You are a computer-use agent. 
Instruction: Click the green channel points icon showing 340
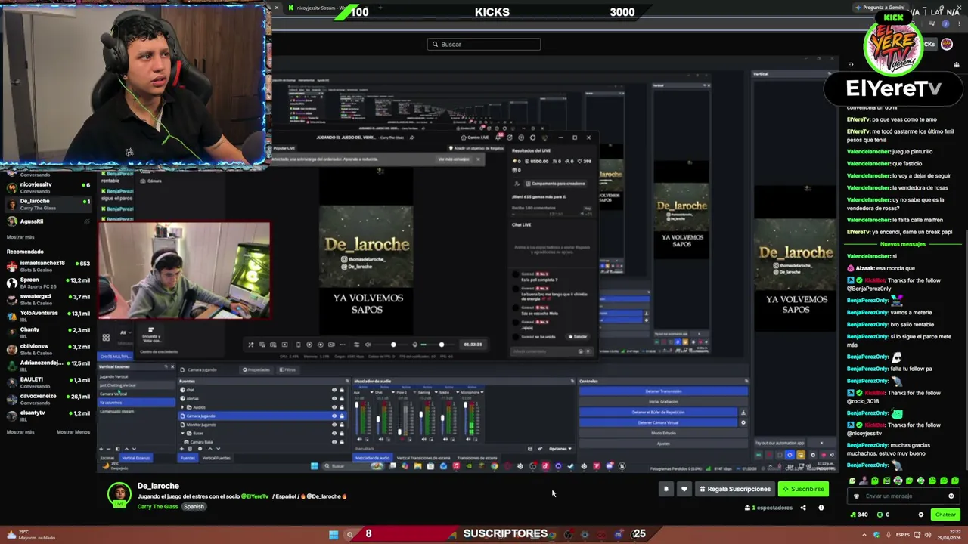coord(855,515)
